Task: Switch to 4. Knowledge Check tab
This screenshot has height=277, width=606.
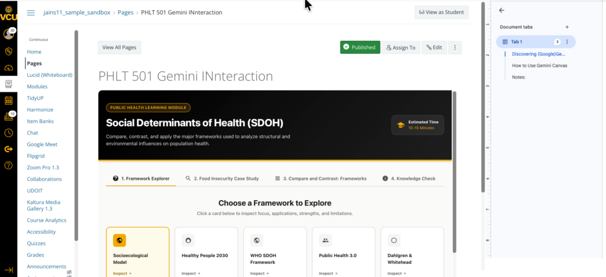Action: 409,179
